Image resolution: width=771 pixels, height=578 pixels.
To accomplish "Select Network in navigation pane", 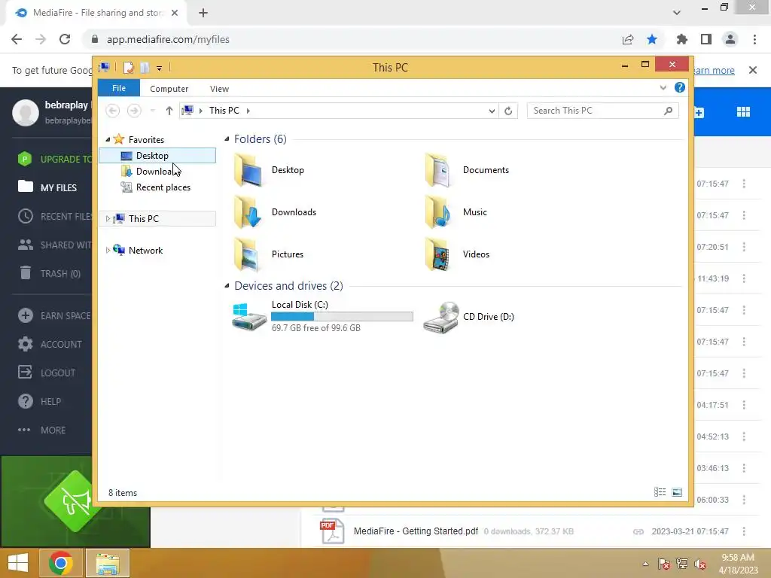I will tap(145, 250).
